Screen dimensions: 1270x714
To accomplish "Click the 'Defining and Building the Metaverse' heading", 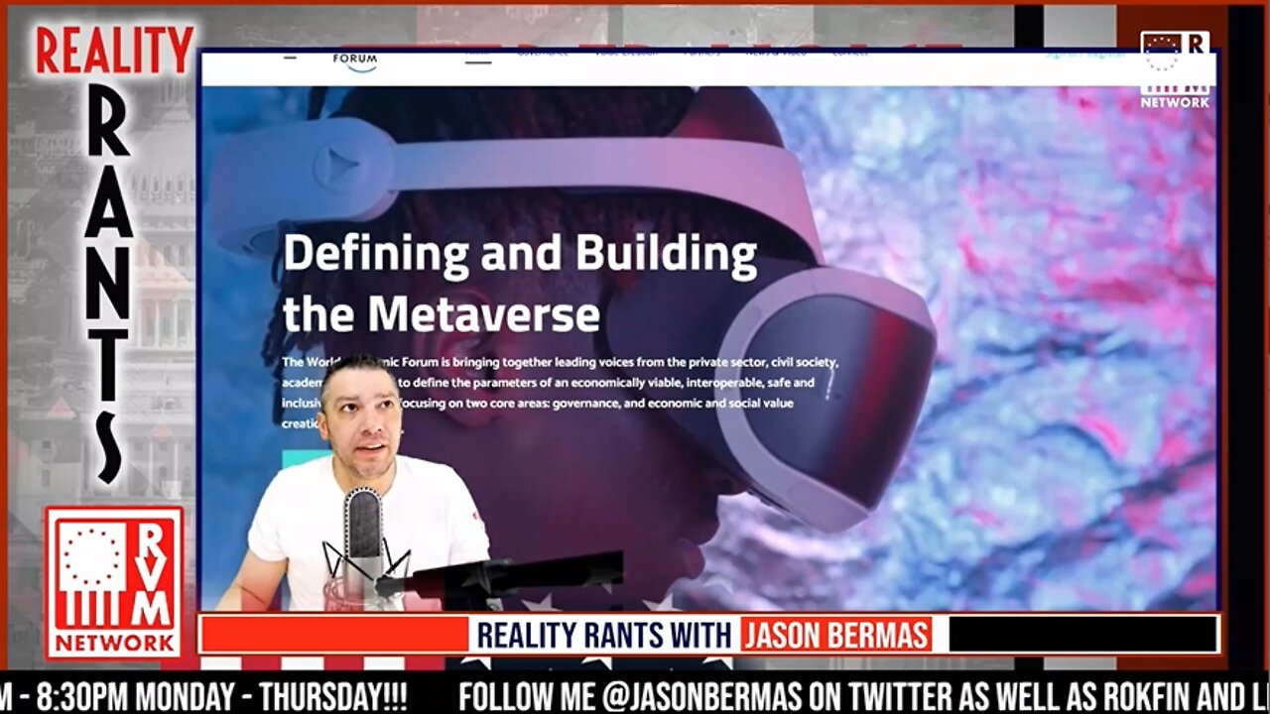I will (520, 285).
